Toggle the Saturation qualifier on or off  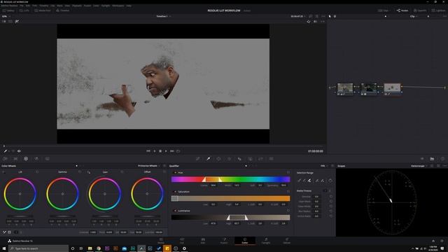(175, 192)
